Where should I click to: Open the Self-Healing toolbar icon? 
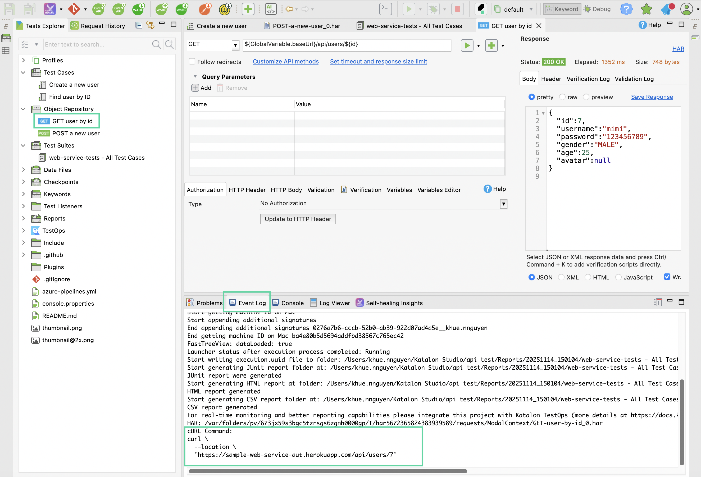(x=49, y=9)
